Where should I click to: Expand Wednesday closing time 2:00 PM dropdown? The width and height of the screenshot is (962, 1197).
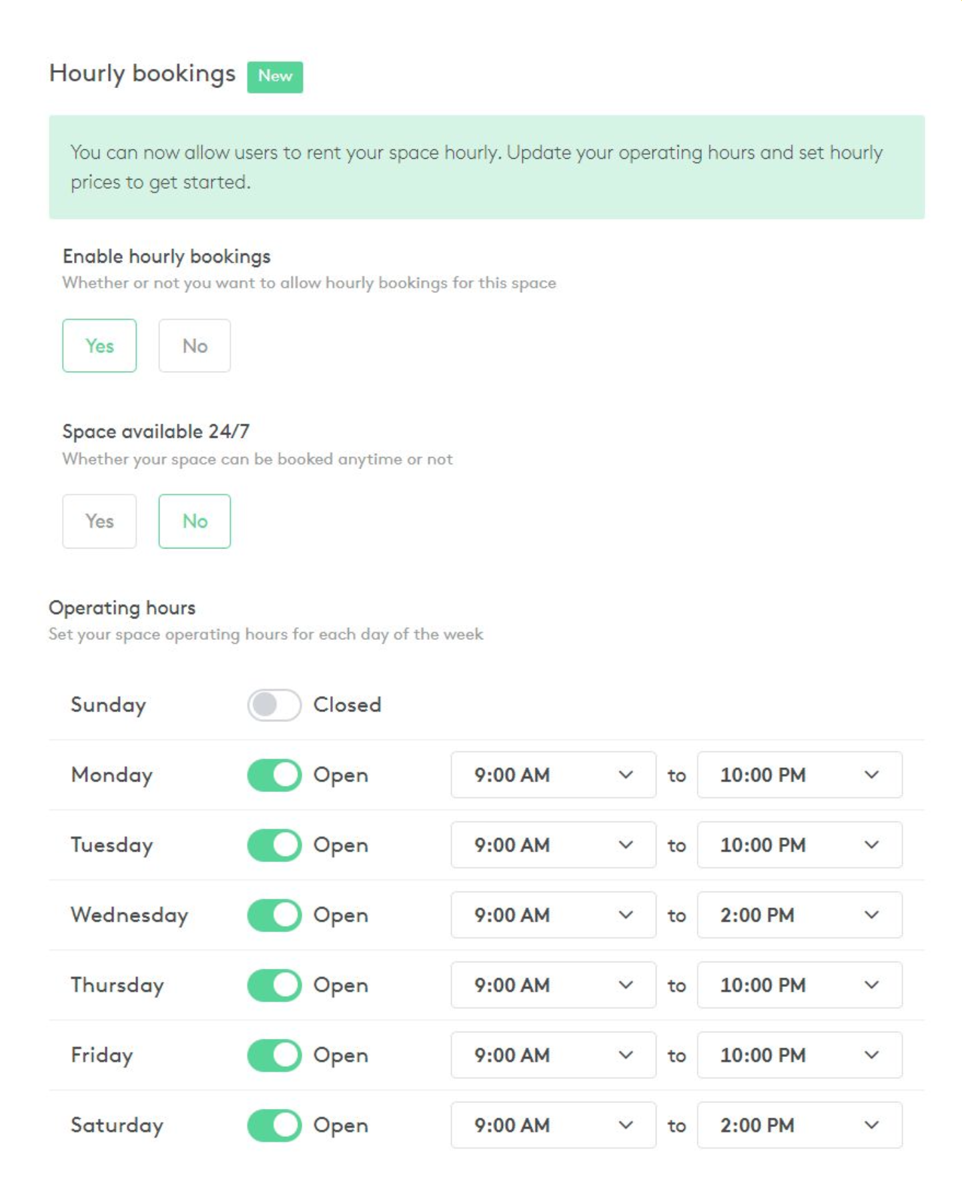coord(799,915)
